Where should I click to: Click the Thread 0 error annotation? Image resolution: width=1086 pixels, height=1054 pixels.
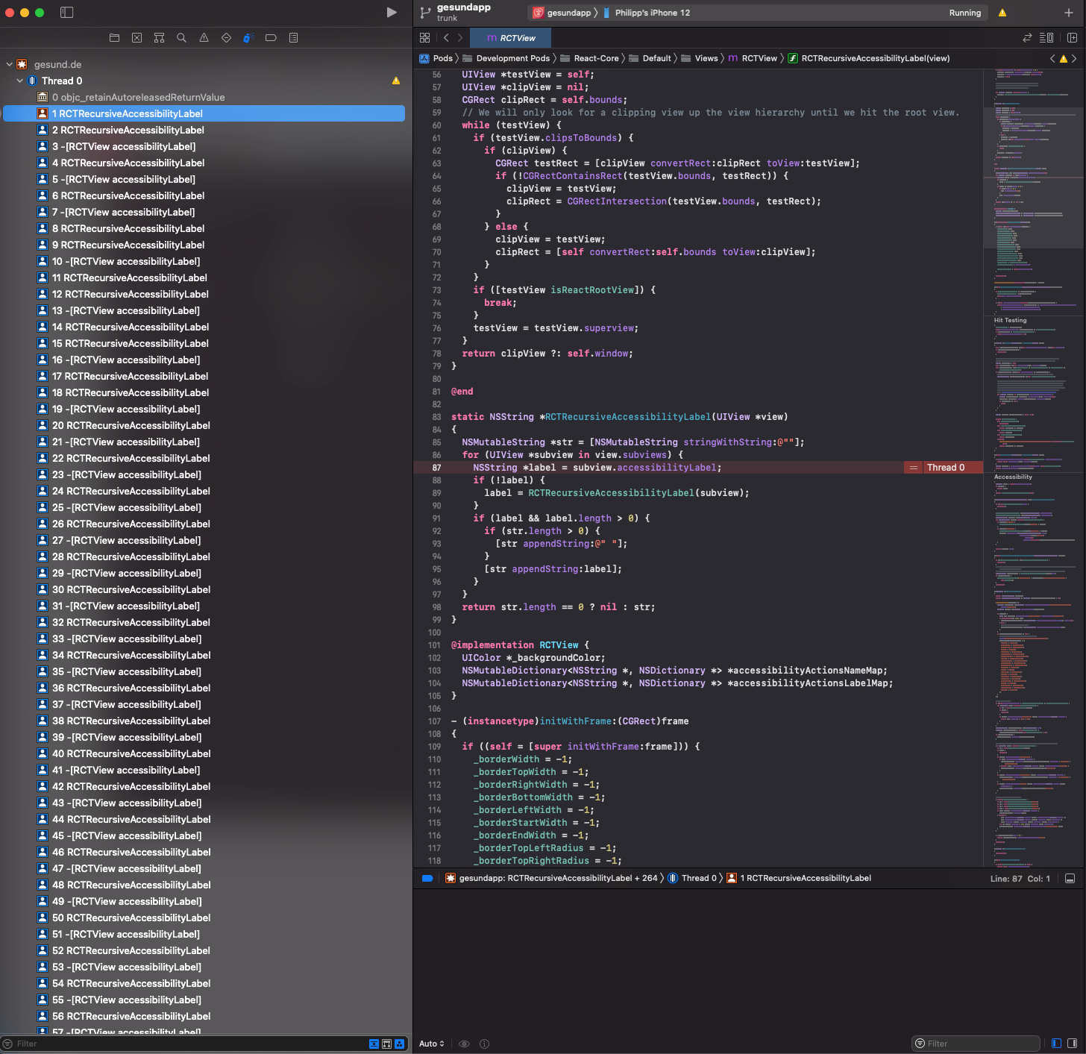[x=943, y=468]
